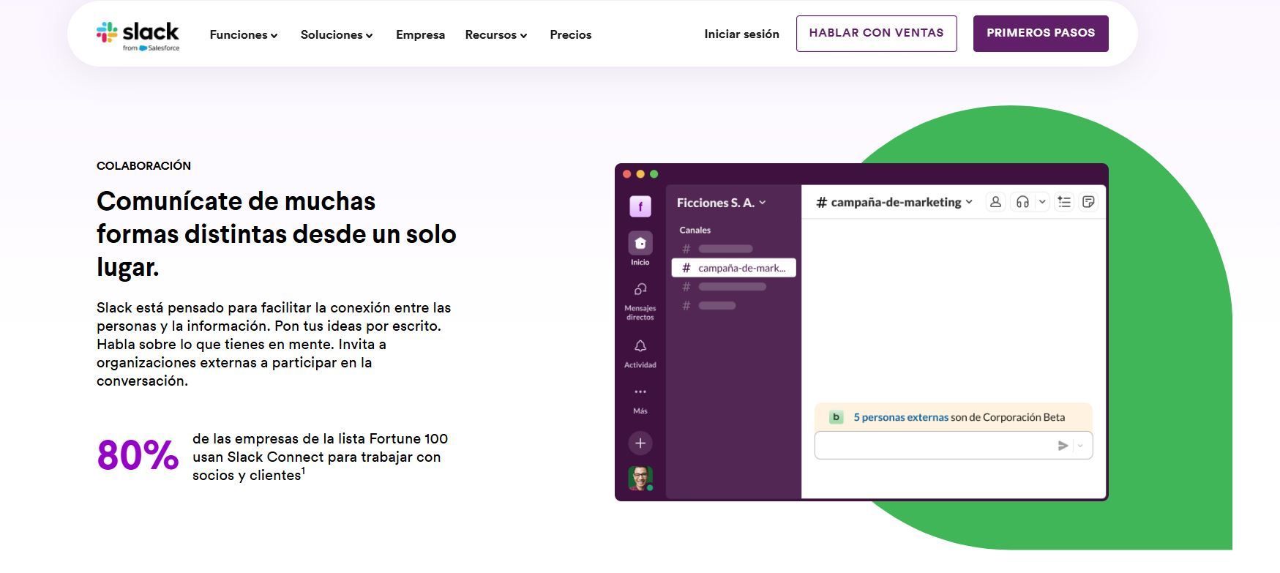Click the plus button in sidebar
The height and width of the screenshot is (573, 1280).
tap(640, 443)
